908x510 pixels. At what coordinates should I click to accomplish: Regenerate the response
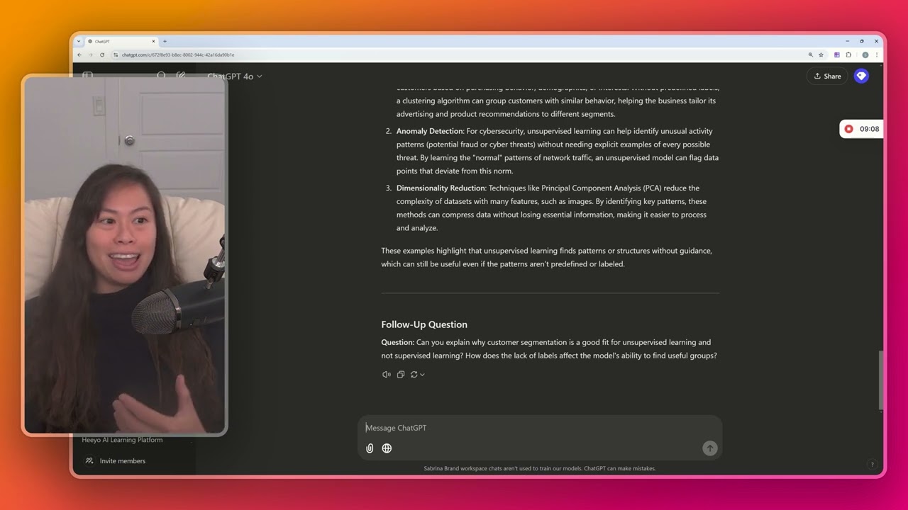click(414, 375)
